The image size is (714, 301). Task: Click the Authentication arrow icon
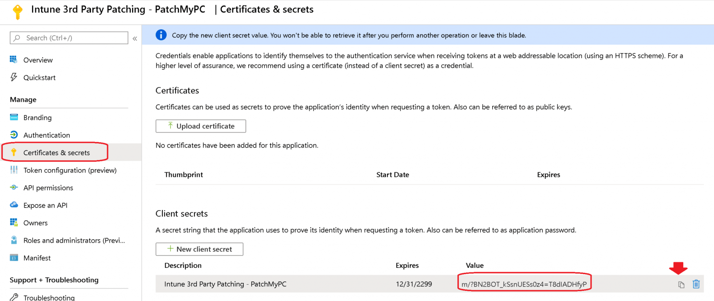(14, 134)
